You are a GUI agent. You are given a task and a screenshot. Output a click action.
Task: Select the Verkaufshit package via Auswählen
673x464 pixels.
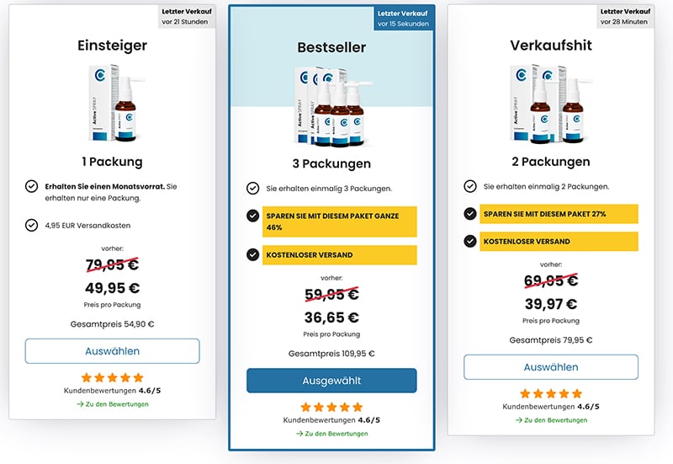551,367
